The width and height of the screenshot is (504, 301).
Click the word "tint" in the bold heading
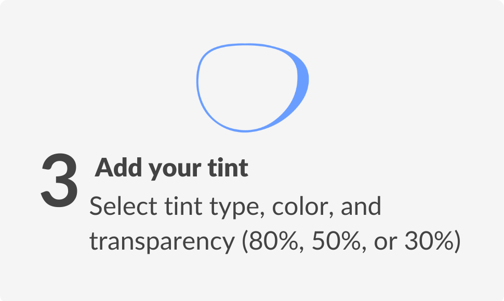click(x=228, y=168)
